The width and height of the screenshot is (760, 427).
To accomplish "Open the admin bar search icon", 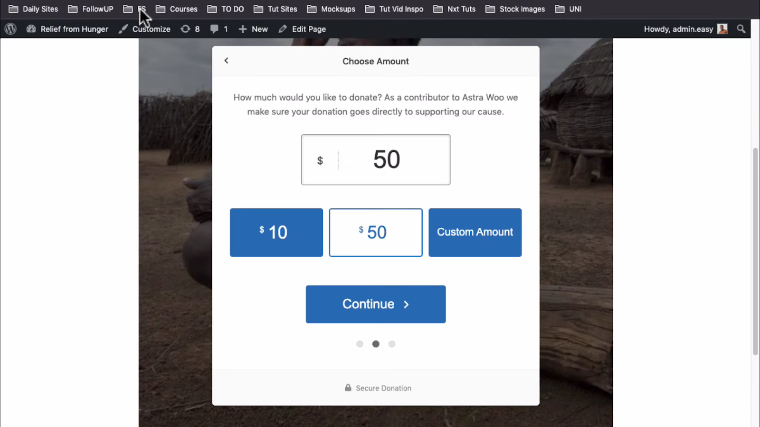I will tap(741, 29).
